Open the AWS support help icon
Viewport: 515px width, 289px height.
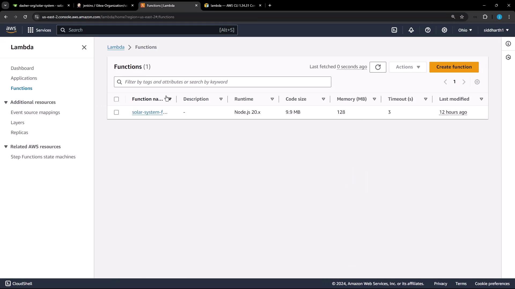428,30
